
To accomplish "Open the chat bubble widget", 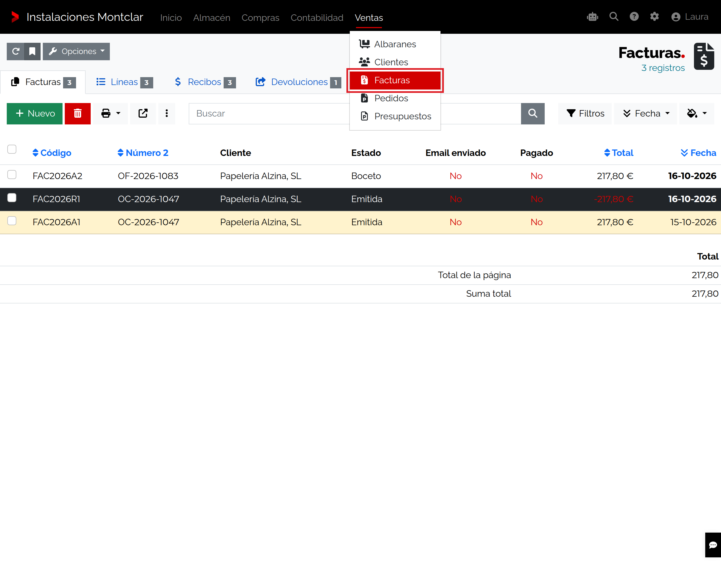I will pyautogui.click(x=713, y=545).
